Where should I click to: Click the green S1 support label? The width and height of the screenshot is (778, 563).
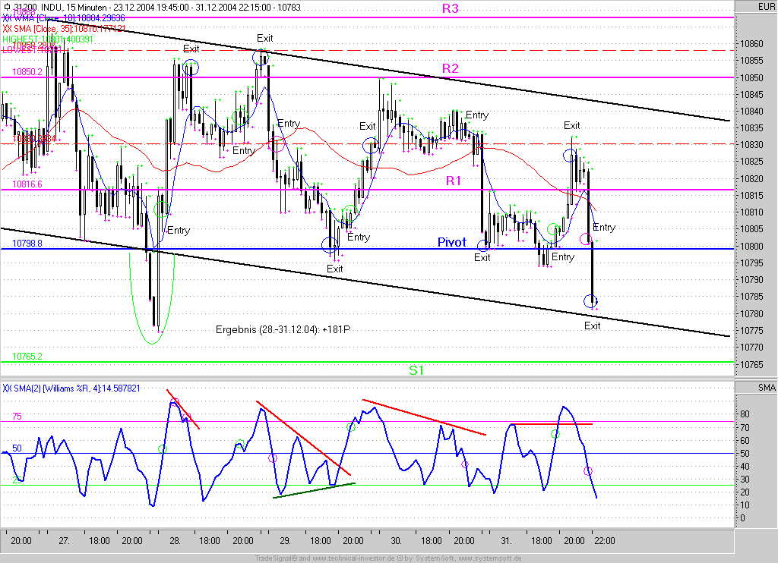(416, 370)
